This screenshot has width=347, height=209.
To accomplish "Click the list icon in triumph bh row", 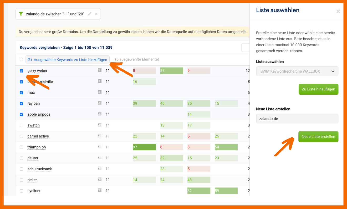I will click(100, 147).
